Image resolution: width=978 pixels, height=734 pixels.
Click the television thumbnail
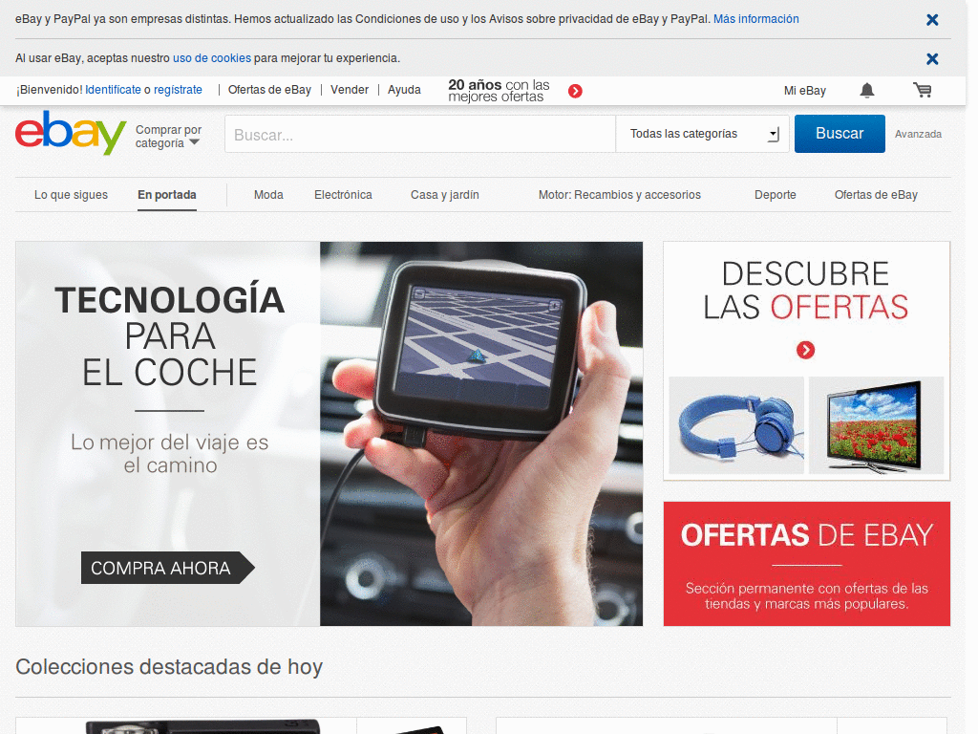point(877,425)
